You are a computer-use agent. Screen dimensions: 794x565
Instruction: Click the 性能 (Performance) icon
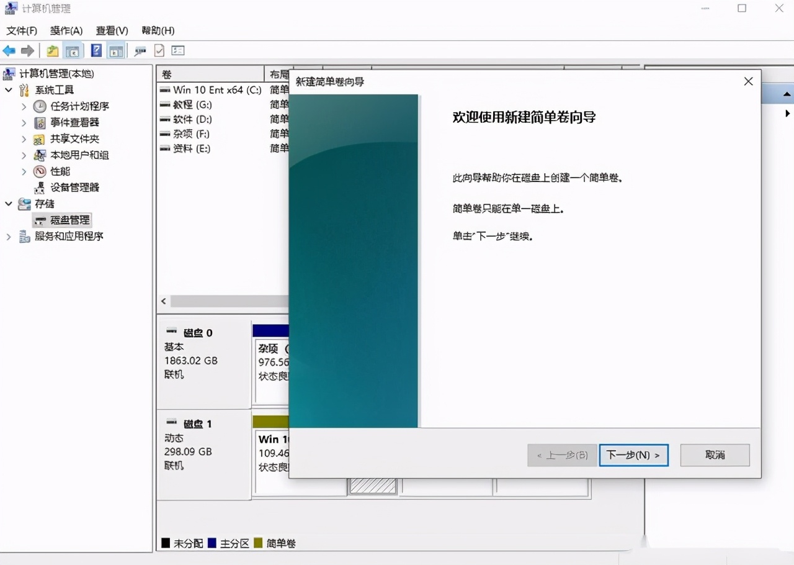41,171
